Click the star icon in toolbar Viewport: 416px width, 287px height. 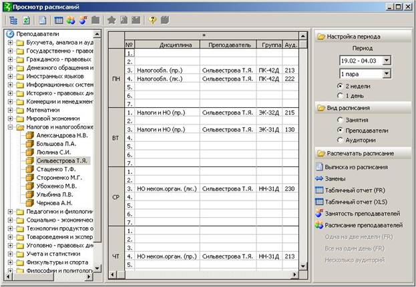112,20
